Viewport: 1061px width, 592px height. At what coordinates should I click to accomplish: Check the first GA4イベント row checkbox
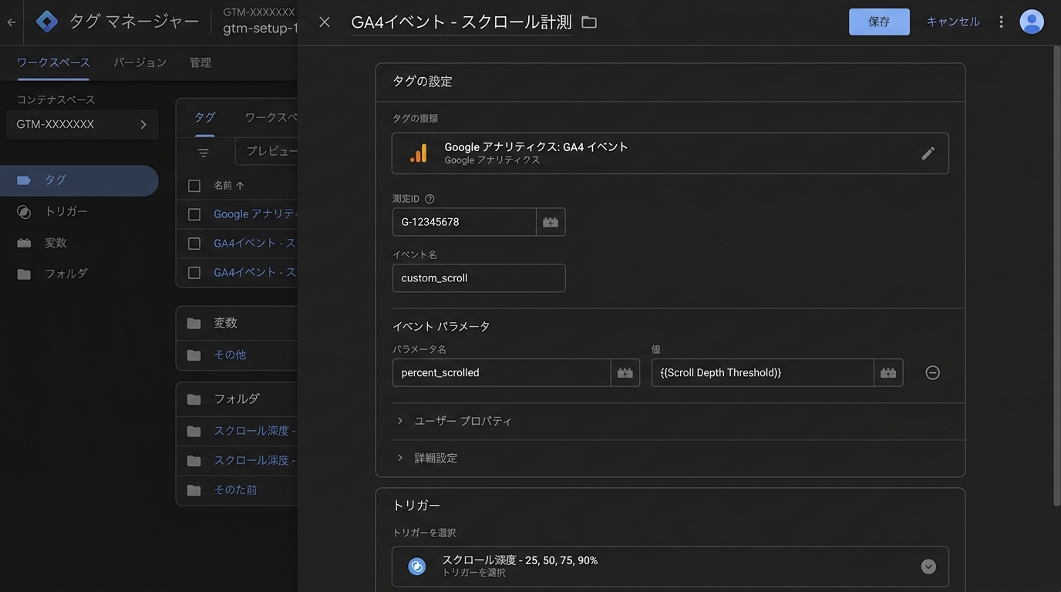tap(194, 244)
